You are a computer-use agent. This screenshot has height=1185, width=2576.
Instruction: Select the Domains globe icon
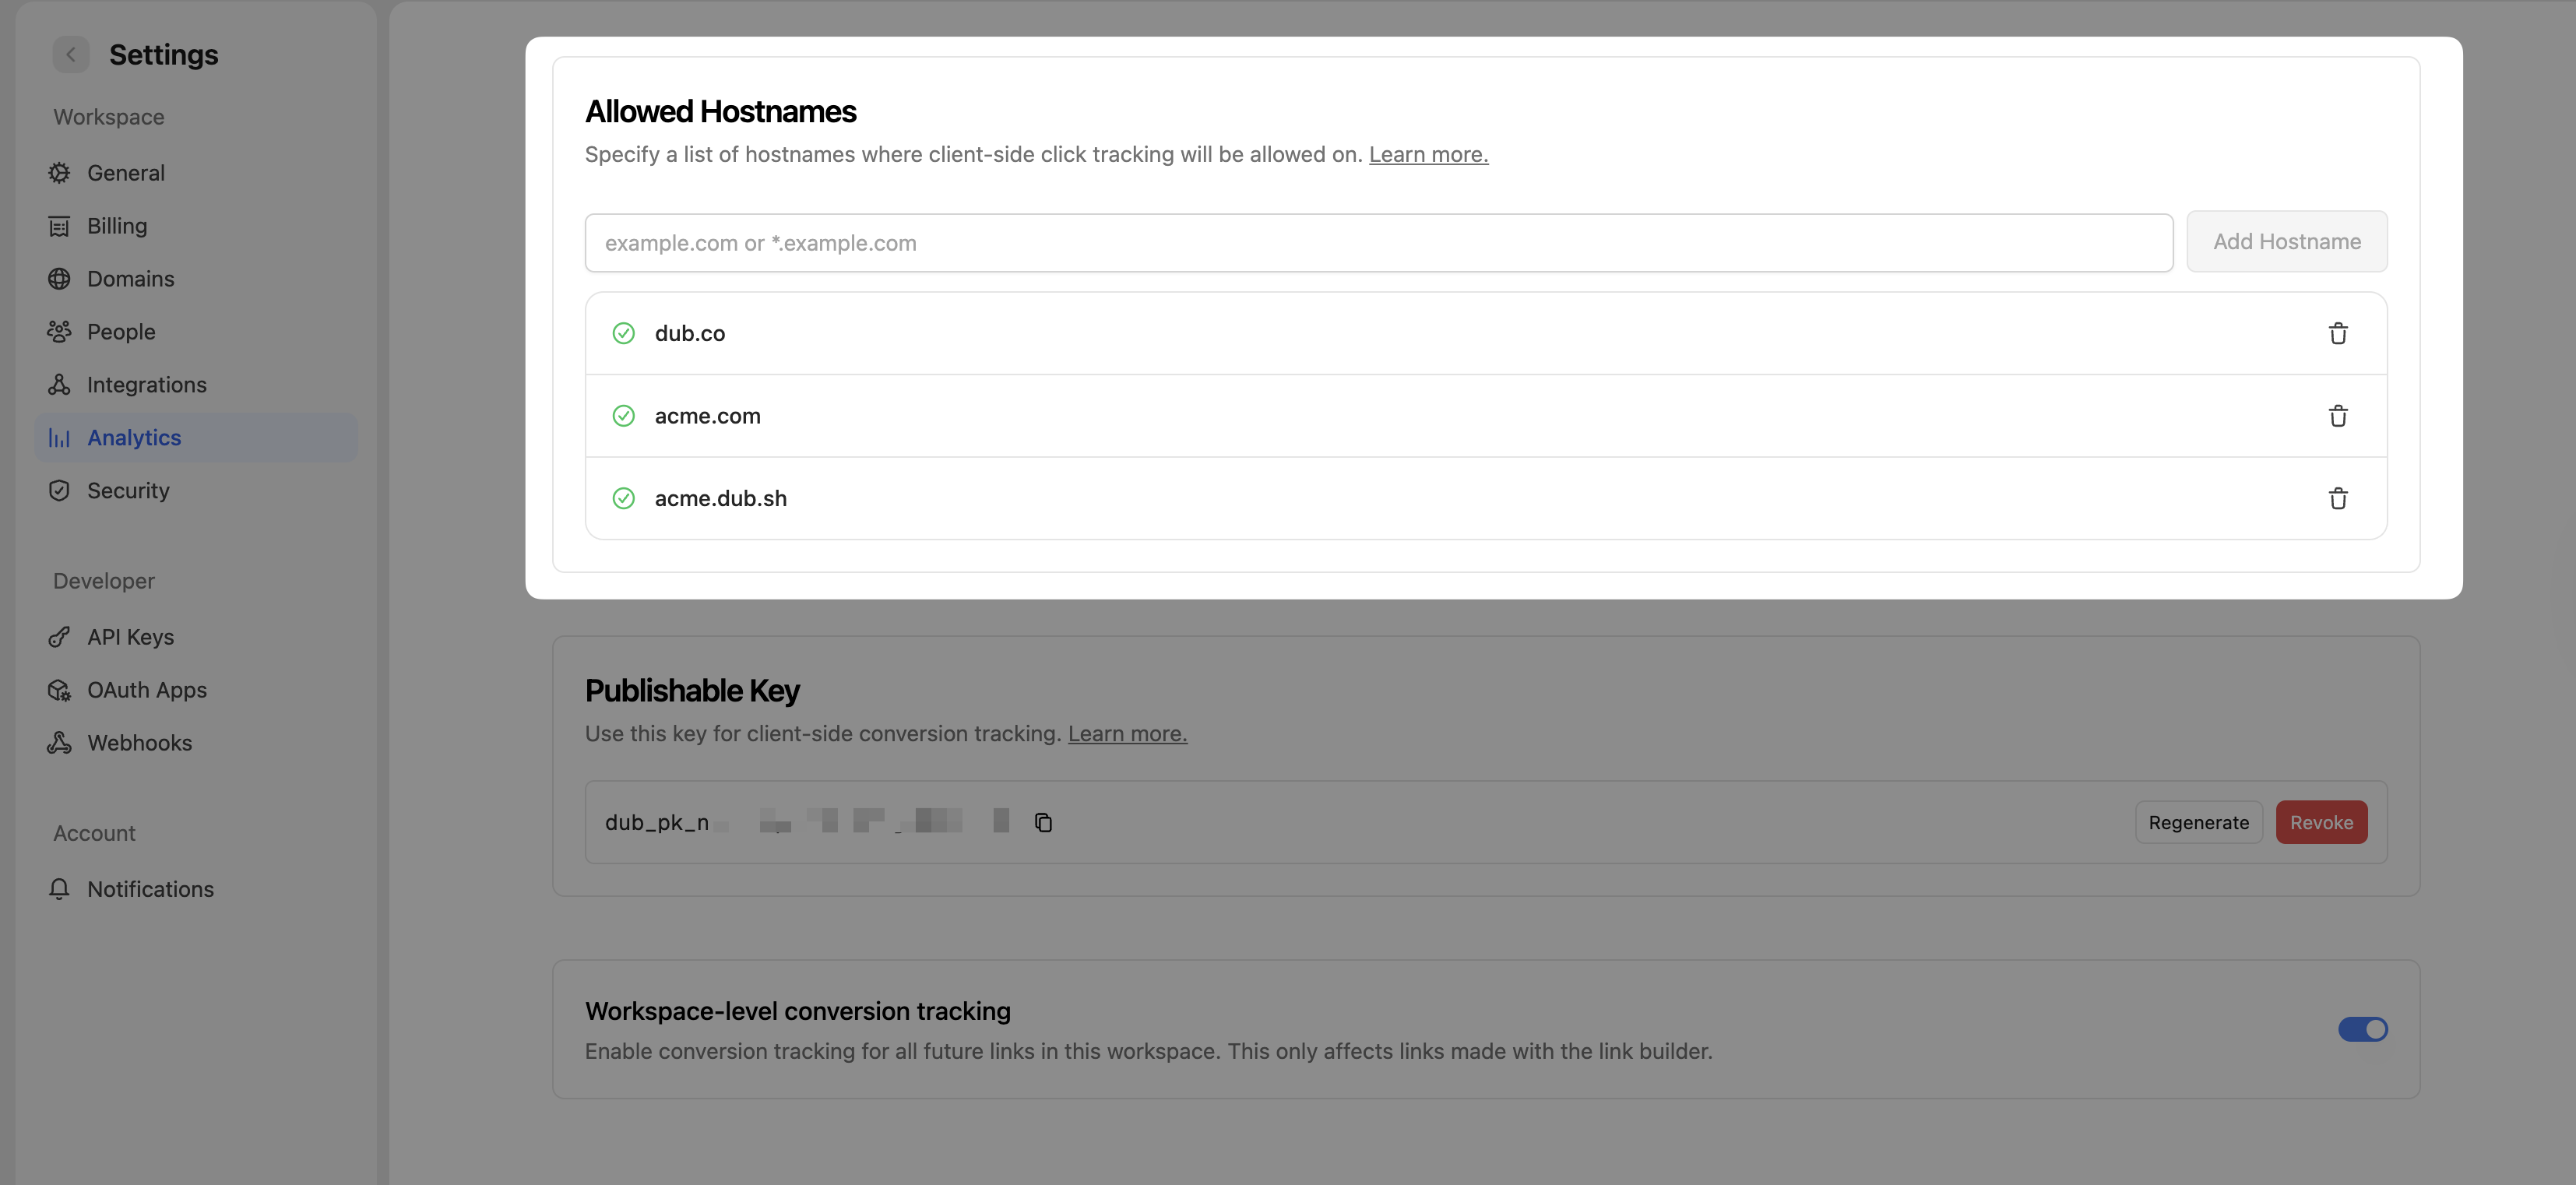click(x=60, y=278)
